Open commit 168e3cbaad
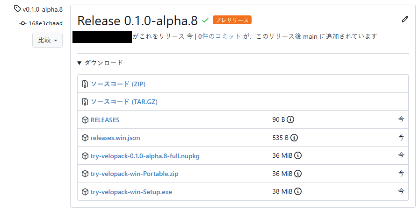 pyautogui.click(x=45, y=23)
